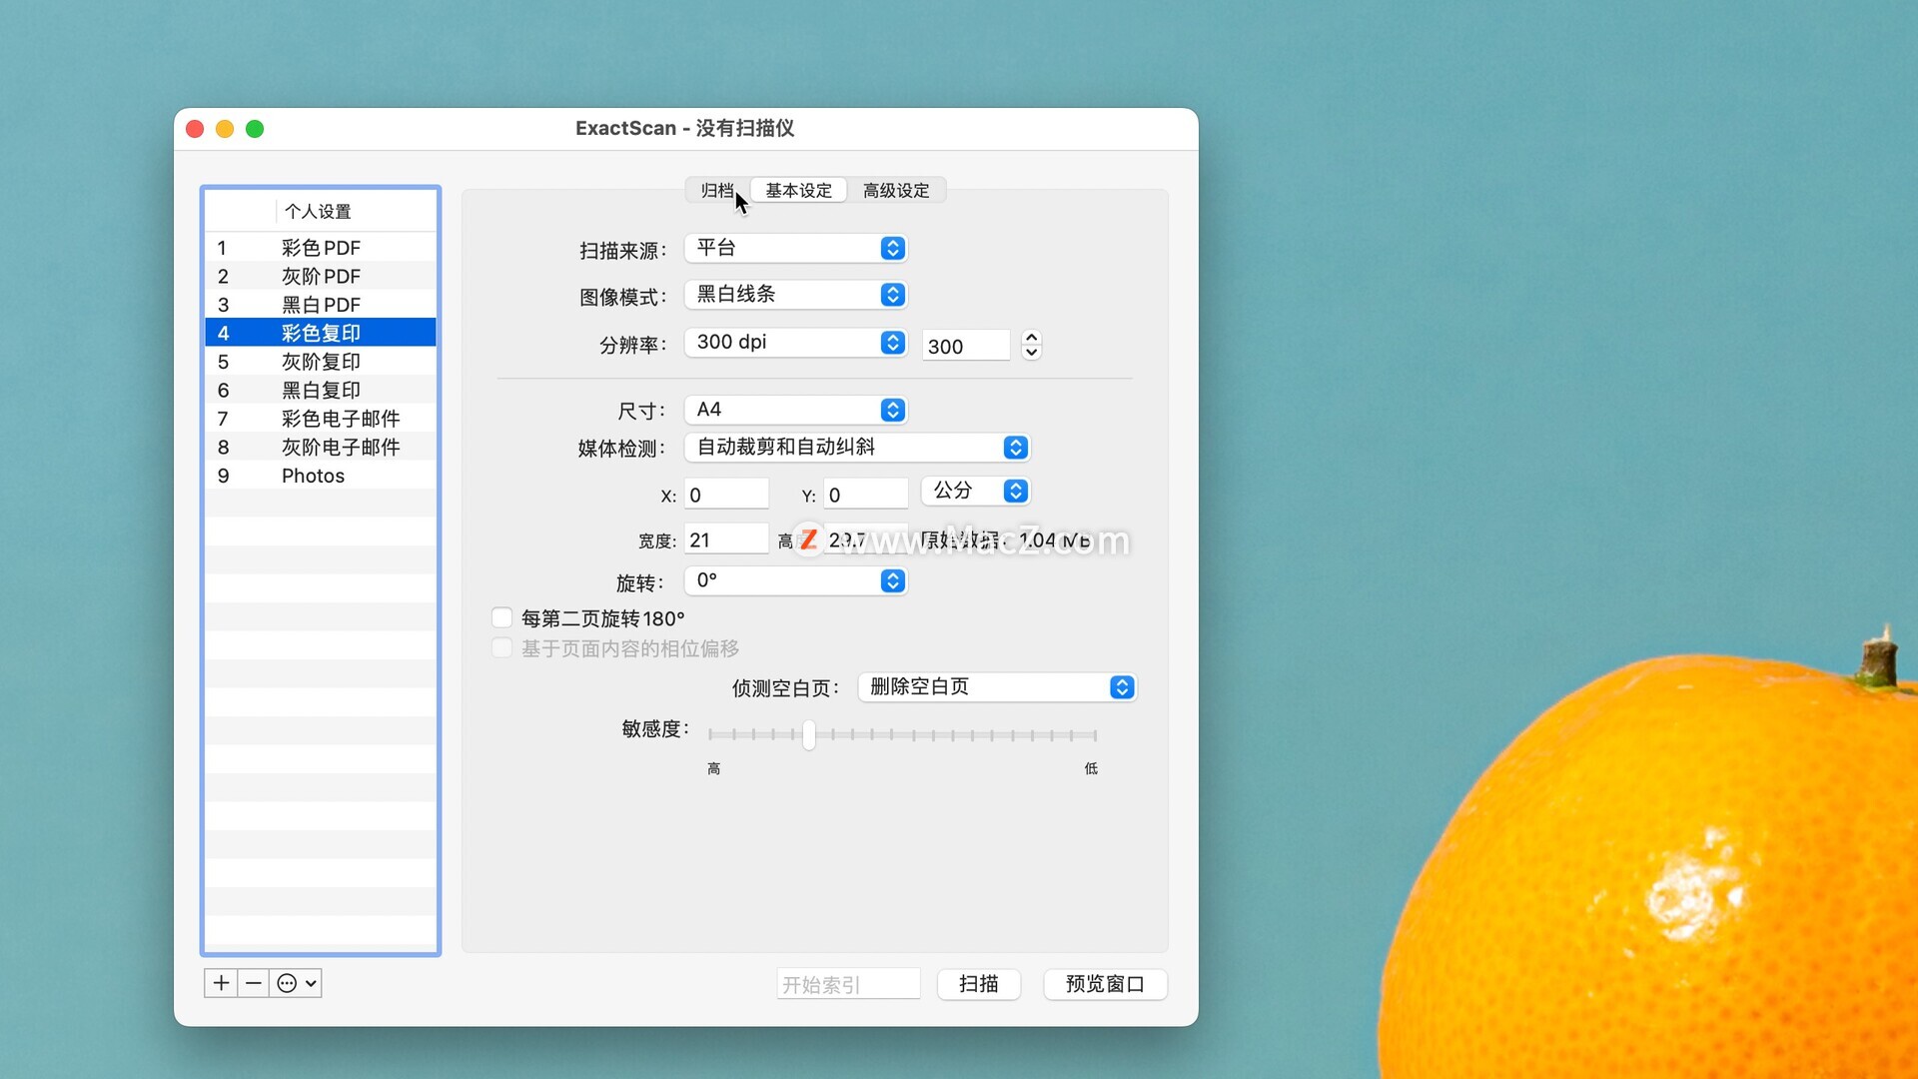The image size is (1918, 1079).
Task: Select the 灰阶复印 profile
Action: pyautogui.click(x=321, y=362)
